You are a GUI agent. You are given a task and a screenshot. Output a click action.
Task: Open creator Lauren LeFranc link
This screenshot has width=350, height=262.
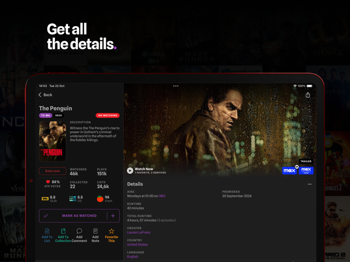coord(139,232)
